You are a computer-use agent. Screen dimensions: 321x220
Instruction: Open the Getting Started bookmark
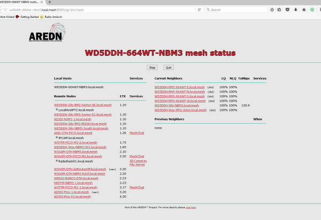27,17
